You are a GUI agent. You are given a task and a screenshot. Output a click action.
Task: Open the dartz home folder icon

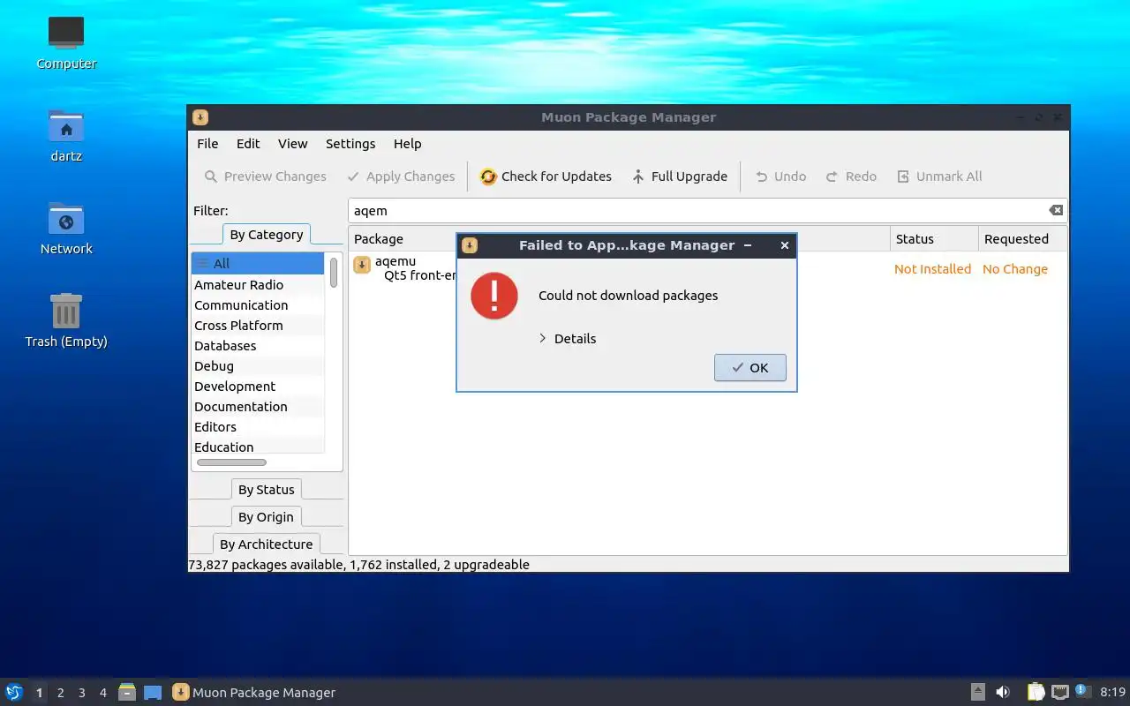(66, 135)
